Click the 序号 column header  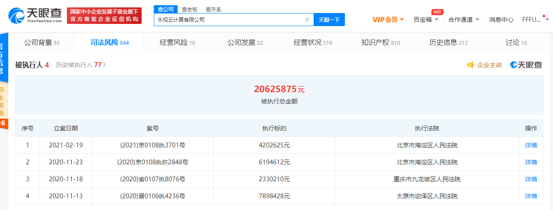[x=27, y=128]
